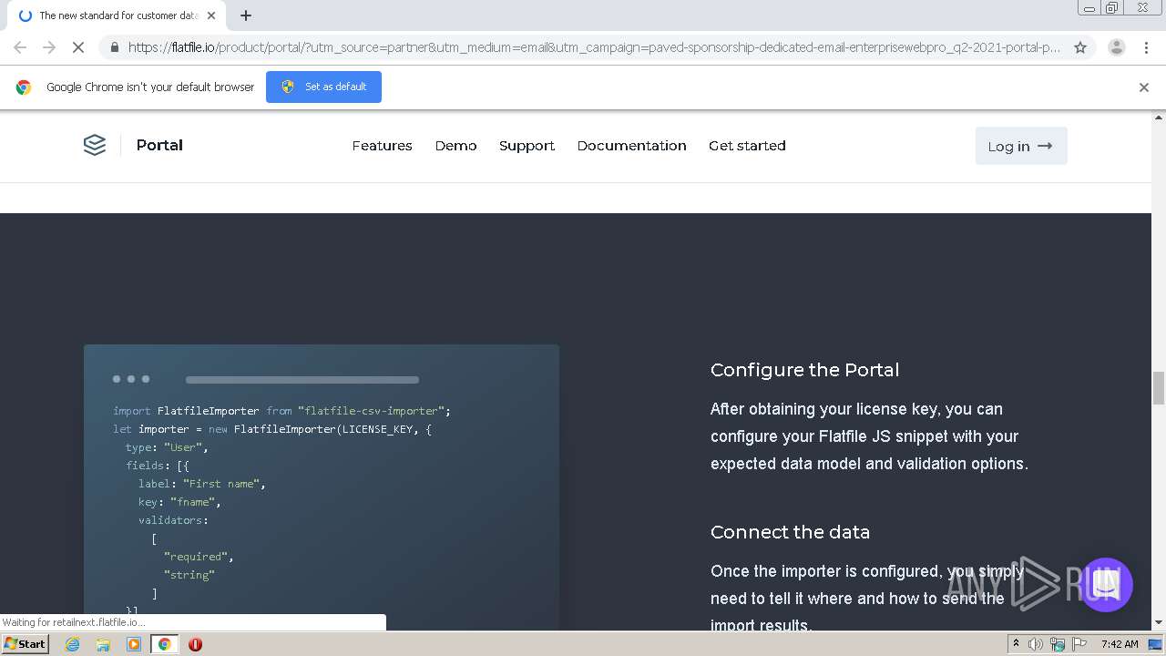Open the Support menu item
The width and height of the screenshot is (1166, 656).
tap(527, 146)
